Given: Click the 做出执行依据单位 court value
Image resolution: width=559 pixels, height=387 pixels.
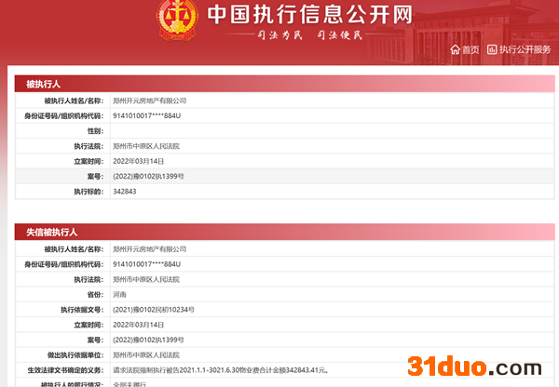Looking at the screenshot, I should pyautogui.click(x=146, y=354).
